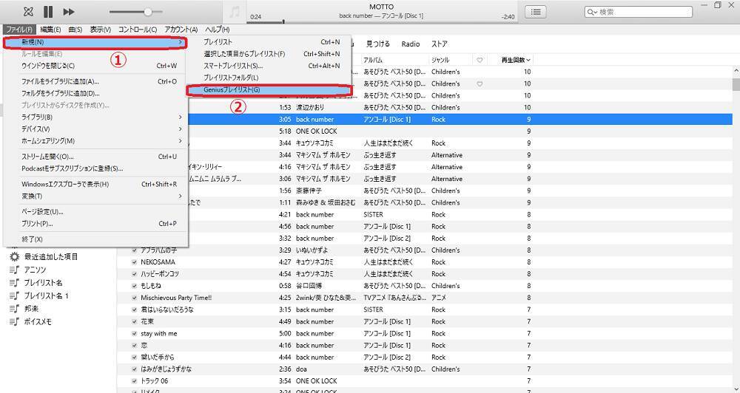
Task: Click the volume slider knob
Action: pyautogui.click(x=148, y=12)
